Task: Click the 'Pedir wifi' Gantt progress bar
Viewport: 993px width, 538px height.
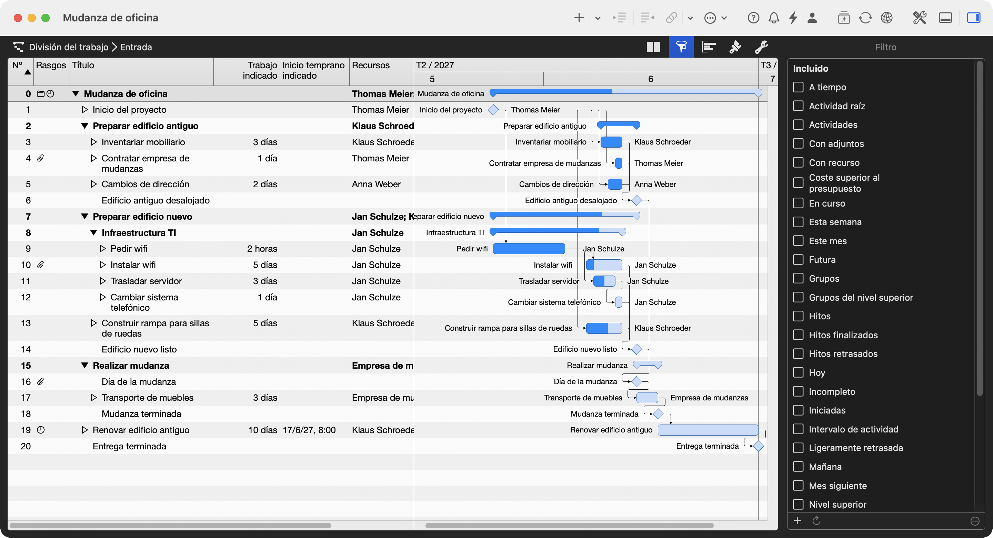Action: [x=529, y=249]
